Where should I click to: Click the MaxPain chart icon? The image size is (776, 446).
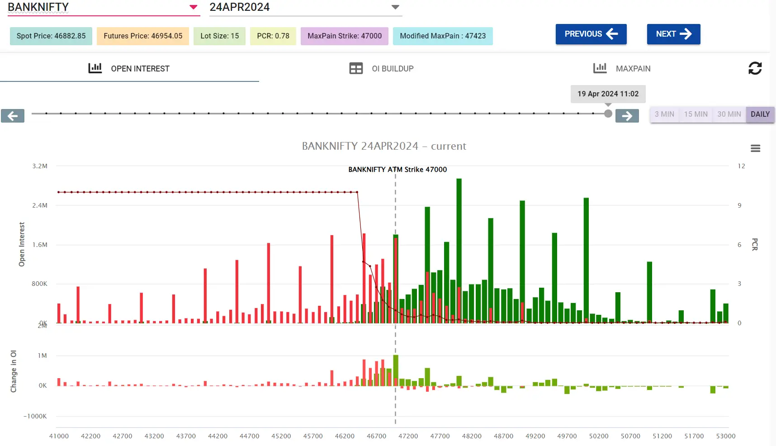[600, 68]
